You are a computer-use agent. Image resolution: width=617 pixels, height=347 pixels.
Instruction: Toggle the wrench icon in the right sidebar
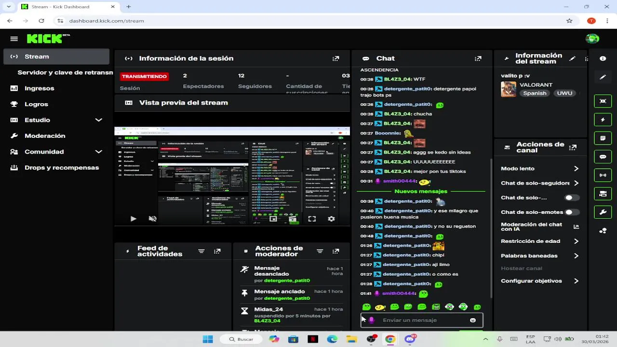pos(603,212)
